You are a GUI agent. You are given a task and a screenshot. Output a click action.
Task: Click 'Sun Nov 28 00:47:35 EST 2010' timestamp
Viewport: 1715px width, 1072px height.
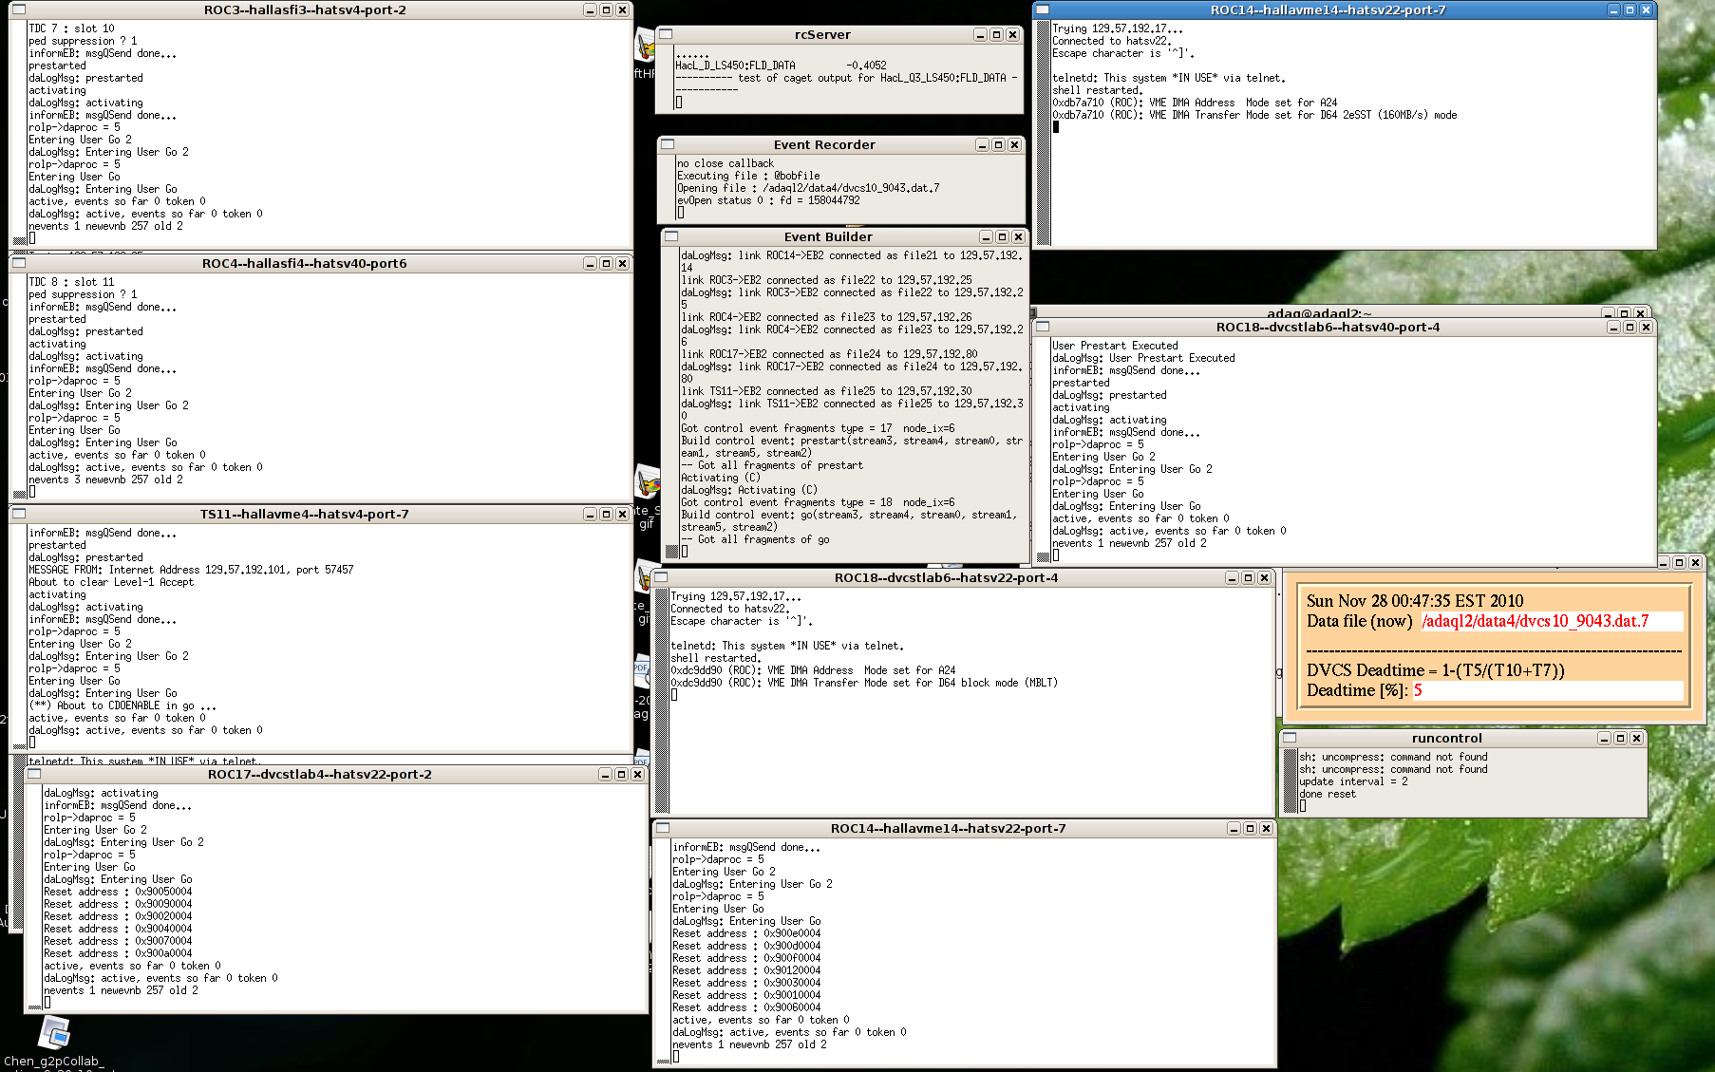click(x=1415, y=601)
